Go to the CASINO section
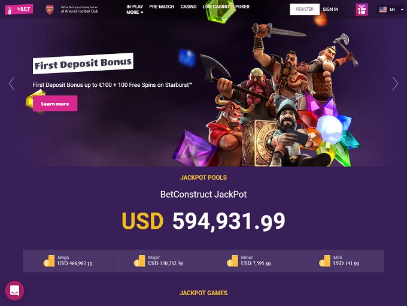407x306 pixels. point(189,7)
